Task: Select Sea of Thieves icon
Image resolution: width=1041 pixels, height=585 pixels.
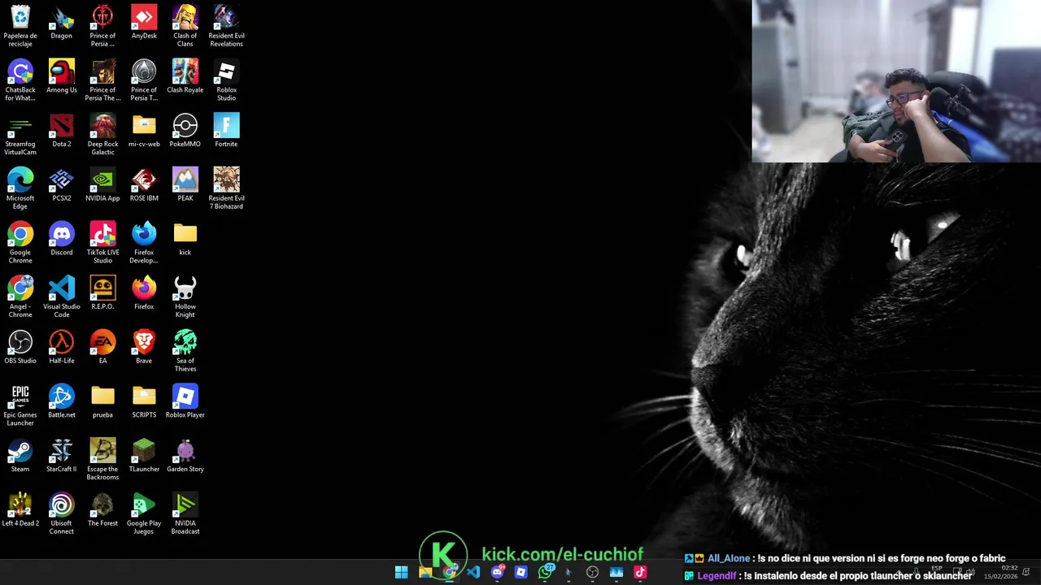Action: (185, 352)
